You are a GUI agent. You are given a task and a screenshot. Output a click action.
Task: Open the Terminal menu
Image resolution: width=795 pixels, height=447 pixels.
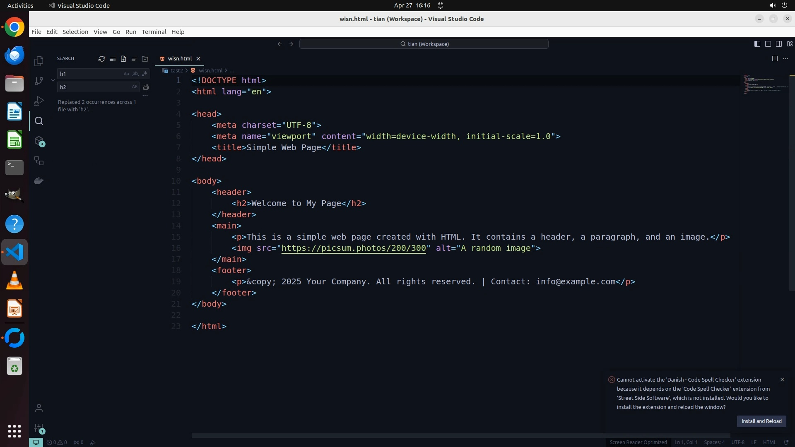tap(154, 32)
